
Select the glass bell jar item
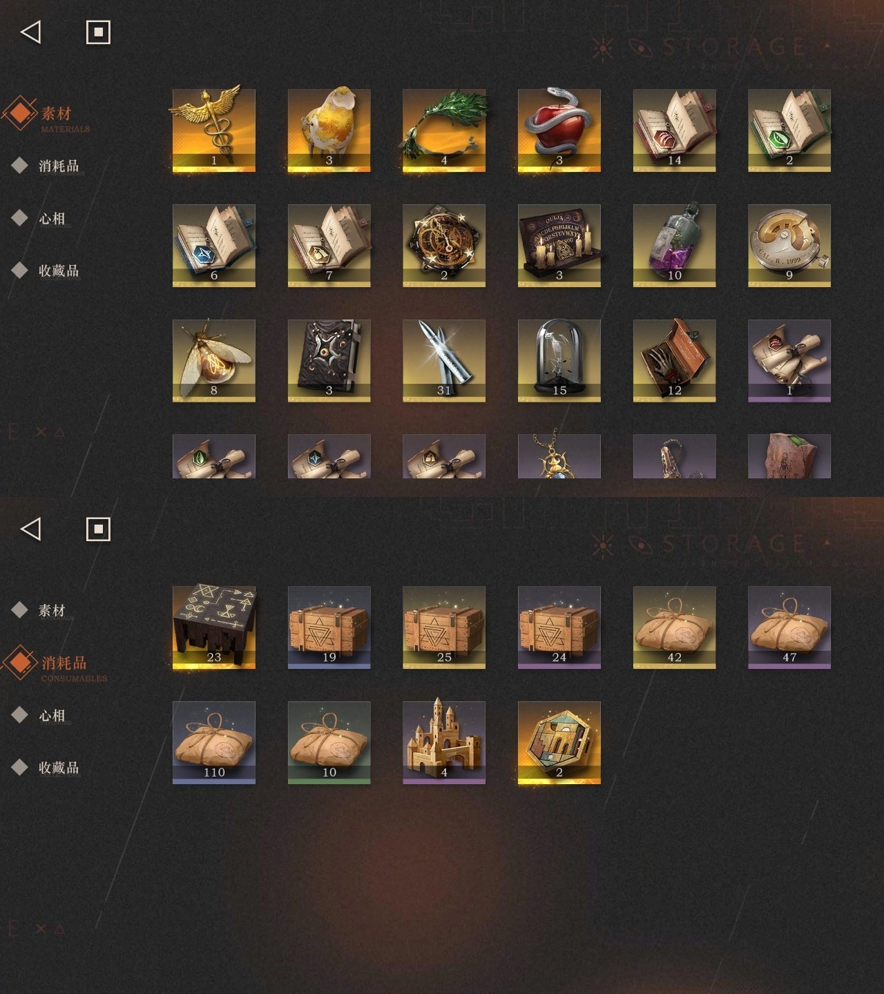tap(559, 361)
